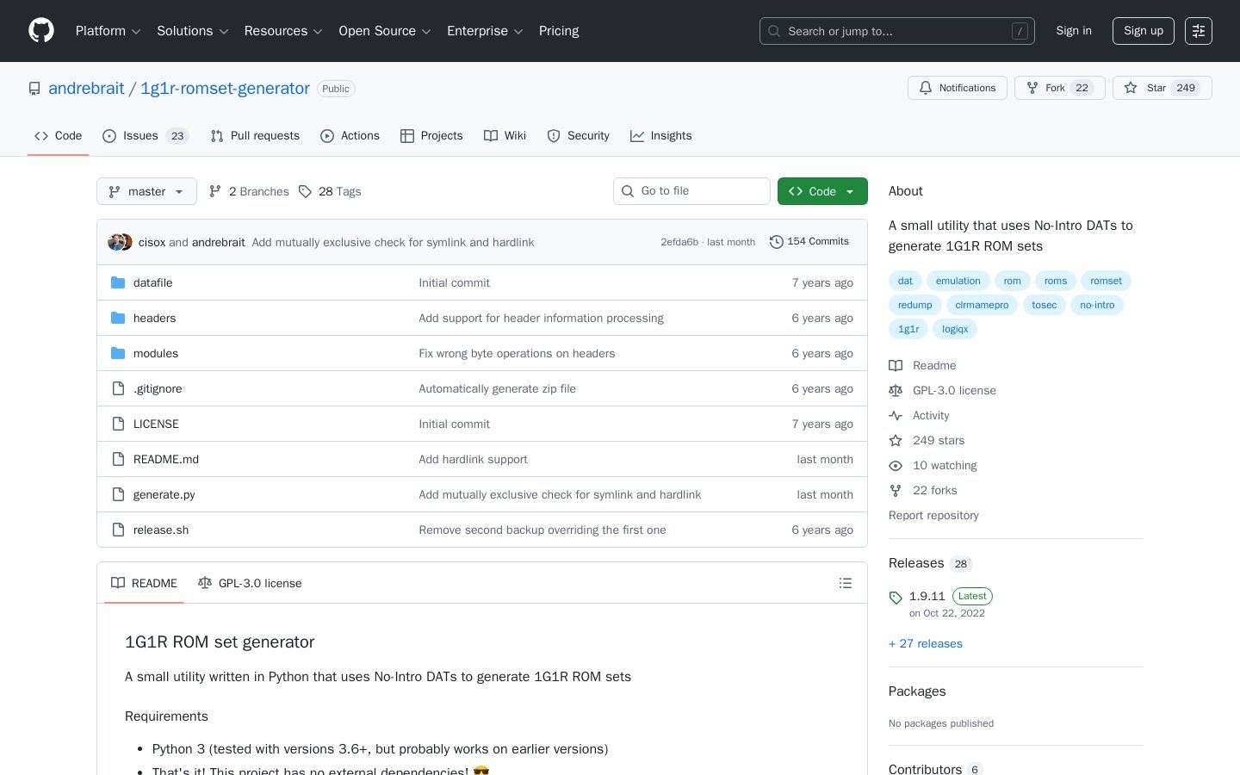Open the modules folder icon
Image resolution: width=1240 pixels, height=775 pixels.
[118, 353]
